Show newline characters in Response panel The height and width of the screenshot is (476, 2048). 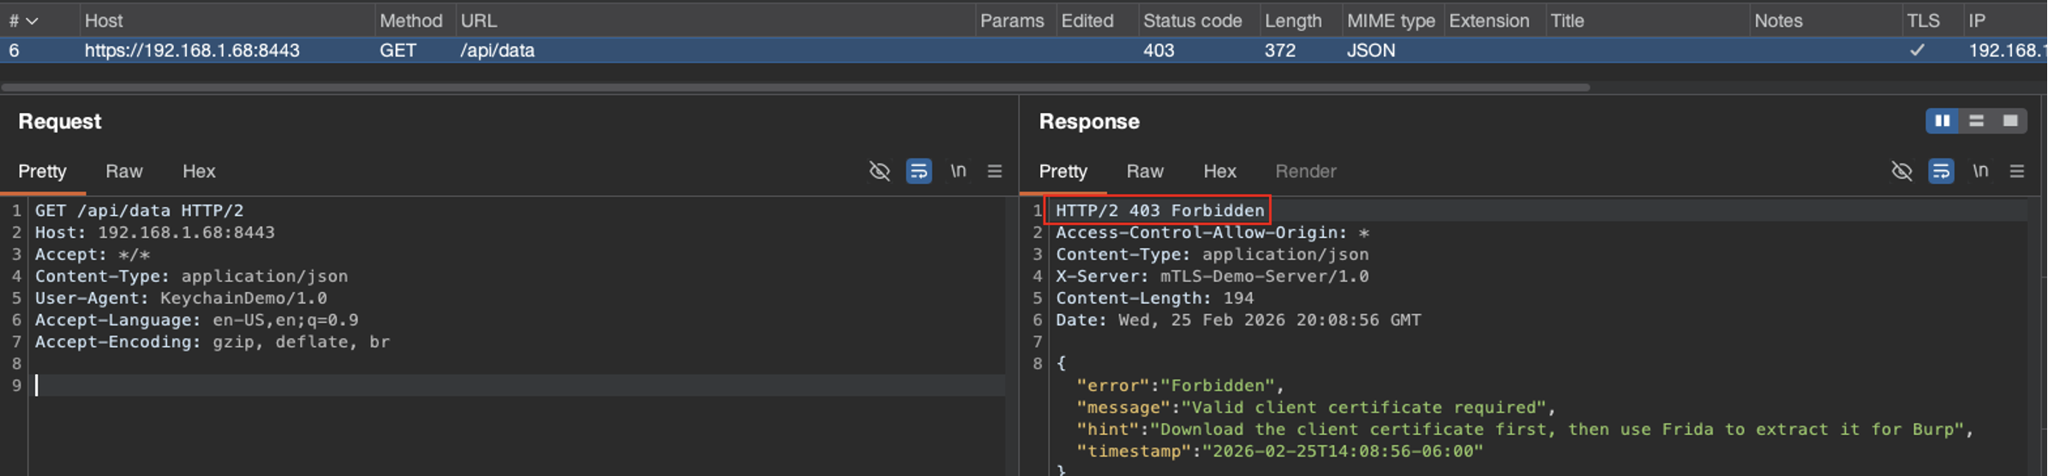[x=1980, y=171]
